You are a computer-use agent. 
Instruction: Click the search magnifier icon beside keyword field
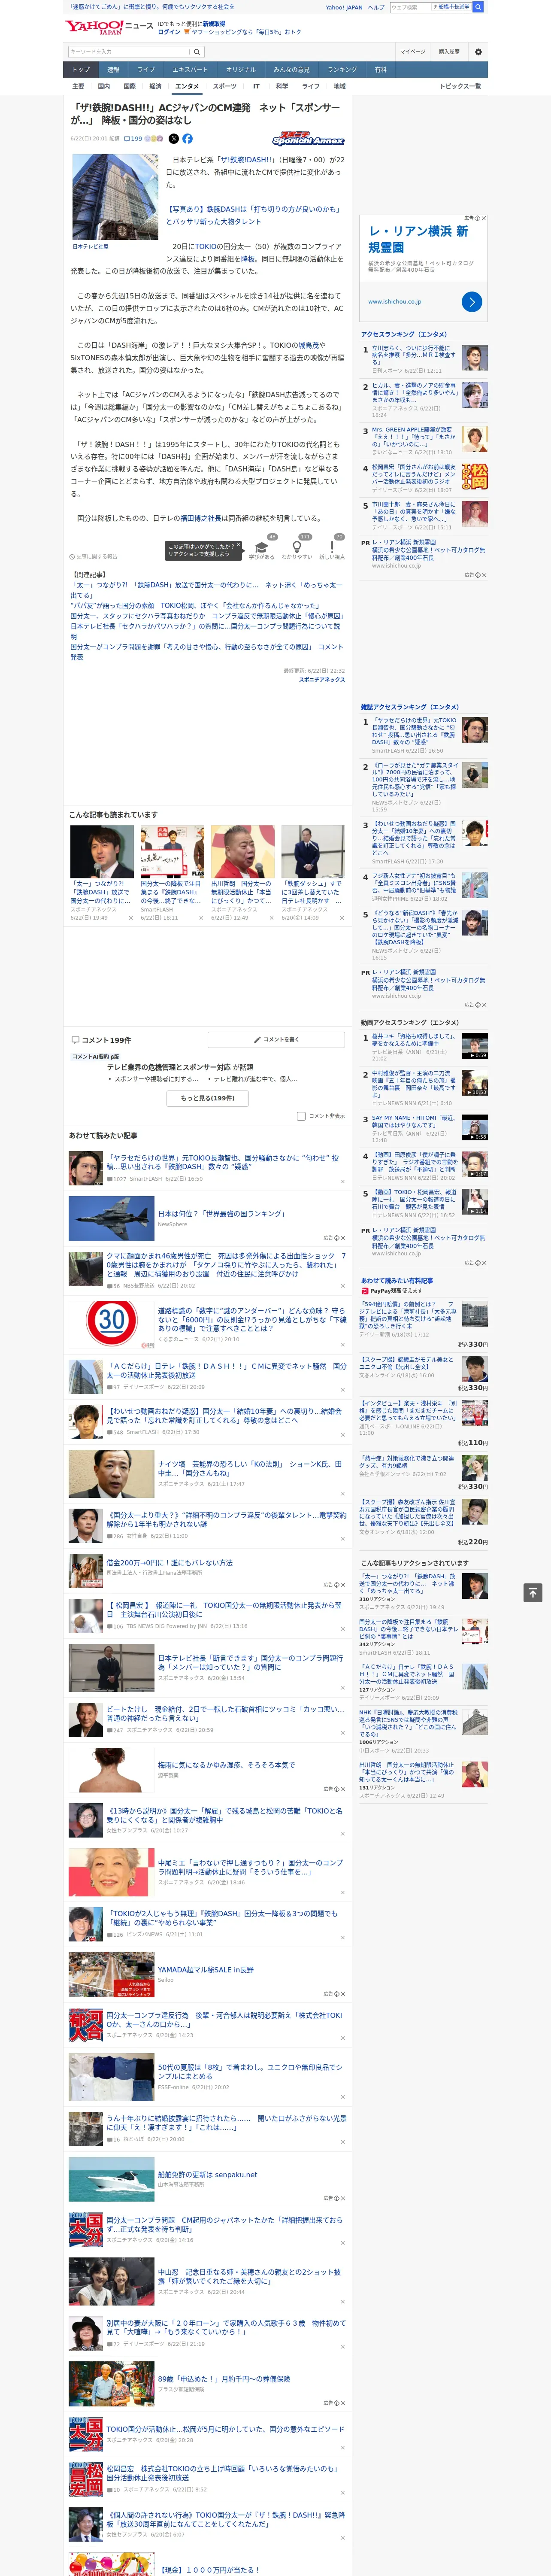197,51
